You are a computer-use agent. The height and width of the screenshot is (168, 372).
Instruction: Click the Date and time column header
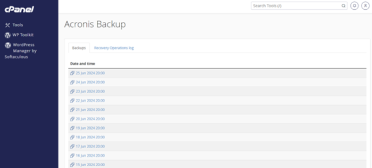[83, 64]
